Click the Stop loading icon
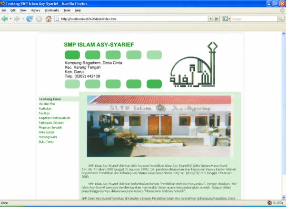The height and width of the screenshot is (207, 287). [39, 19]
